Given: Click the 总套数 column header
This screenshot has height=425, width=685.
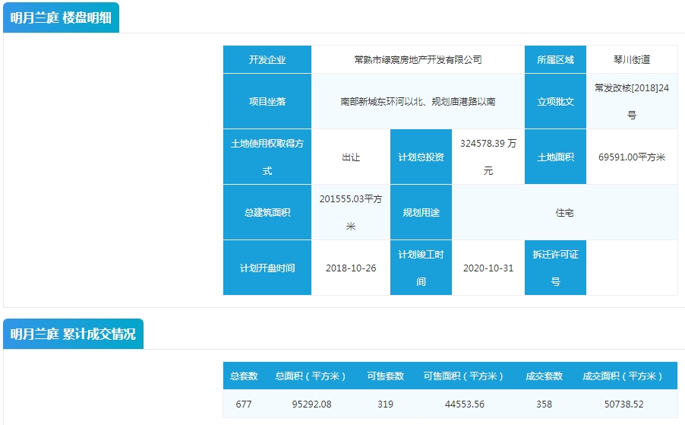Looking at the screenshot, I should tap(244, 376).
